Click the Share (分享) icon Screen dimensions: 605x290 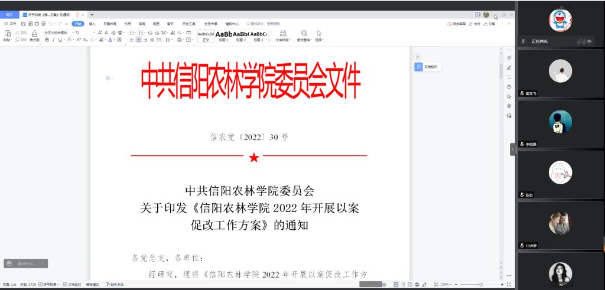pos(489,24)
